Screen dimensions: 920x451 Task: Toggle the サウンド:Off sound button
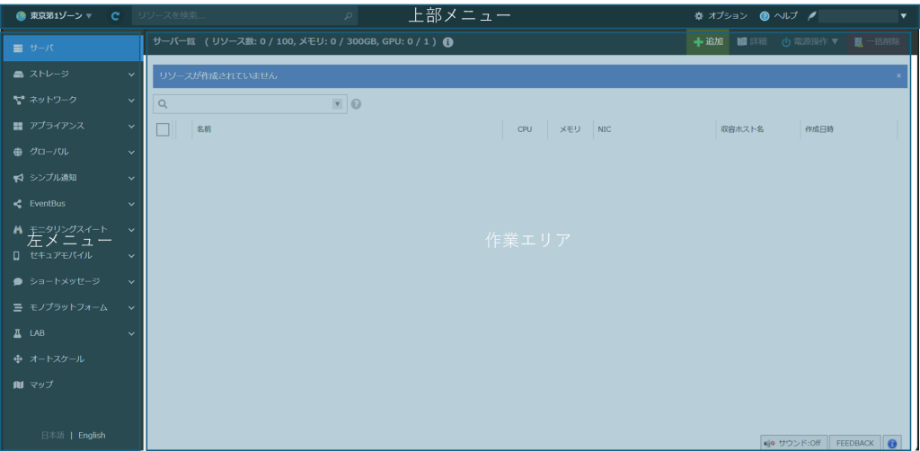(792, 443)
